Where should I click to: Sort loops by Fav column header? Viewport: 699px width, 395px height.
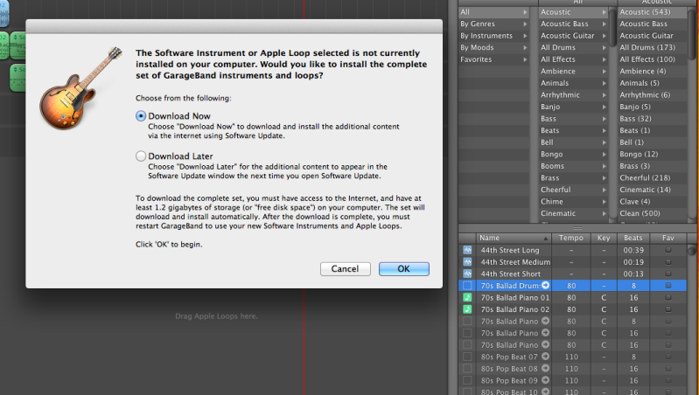click(668, 238)
